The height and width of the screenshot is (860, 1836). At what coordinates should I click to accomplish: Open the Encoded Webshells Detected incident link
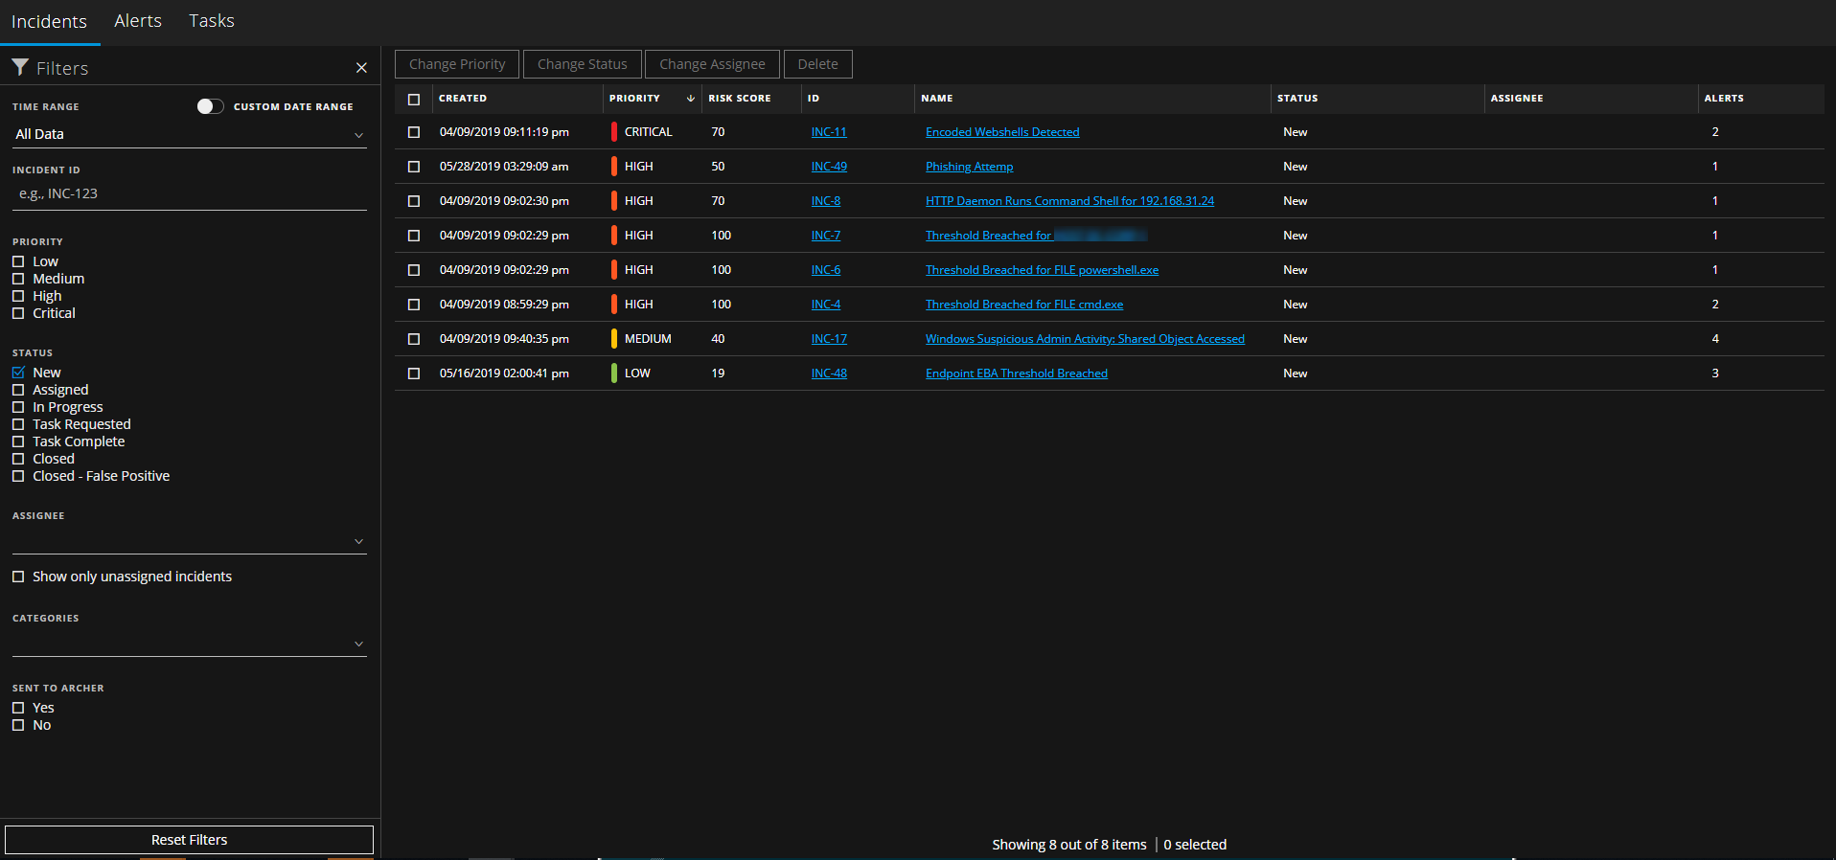coord(1002,132)
